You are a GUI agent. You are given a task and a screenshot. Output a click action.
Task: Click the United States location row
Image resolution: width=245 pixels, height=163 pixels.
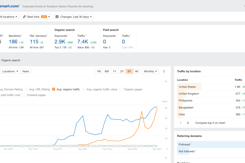click(x=211, y=87)
